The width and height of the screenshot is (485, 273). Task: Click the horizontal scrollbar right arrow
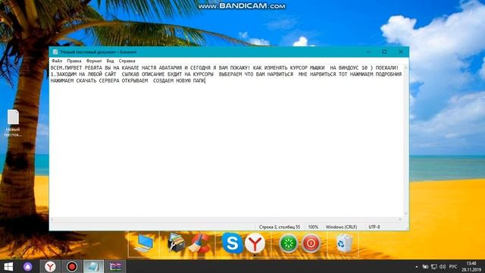click(400, 219)
